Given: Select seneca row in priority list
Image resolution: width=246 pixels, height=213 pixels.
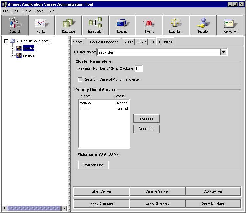Looking at the screenshot, I should click(104, 109).
